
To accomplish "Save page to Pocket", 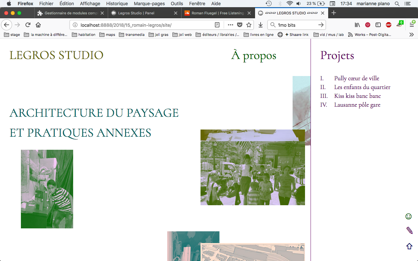I will coord(240,25).
